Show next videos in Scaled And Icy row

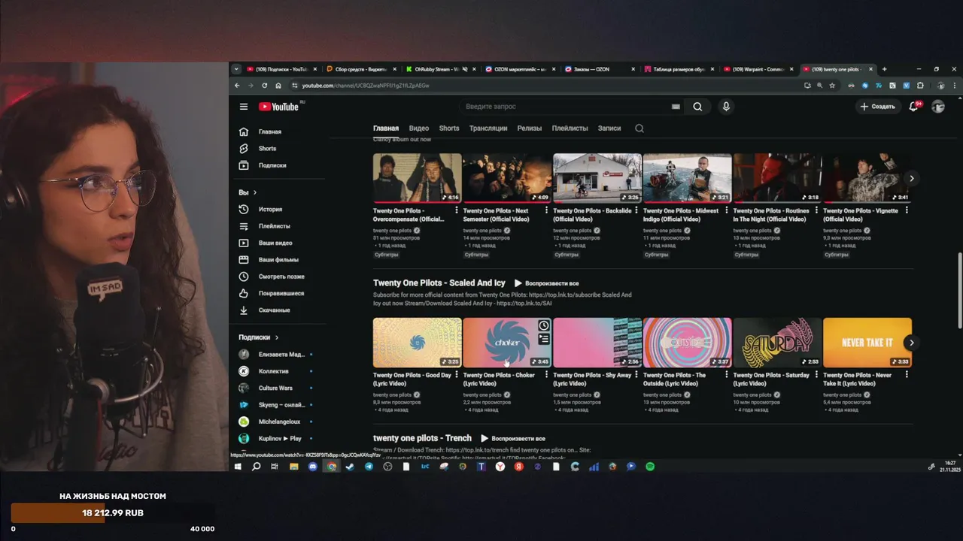click(x=911, y=343)
